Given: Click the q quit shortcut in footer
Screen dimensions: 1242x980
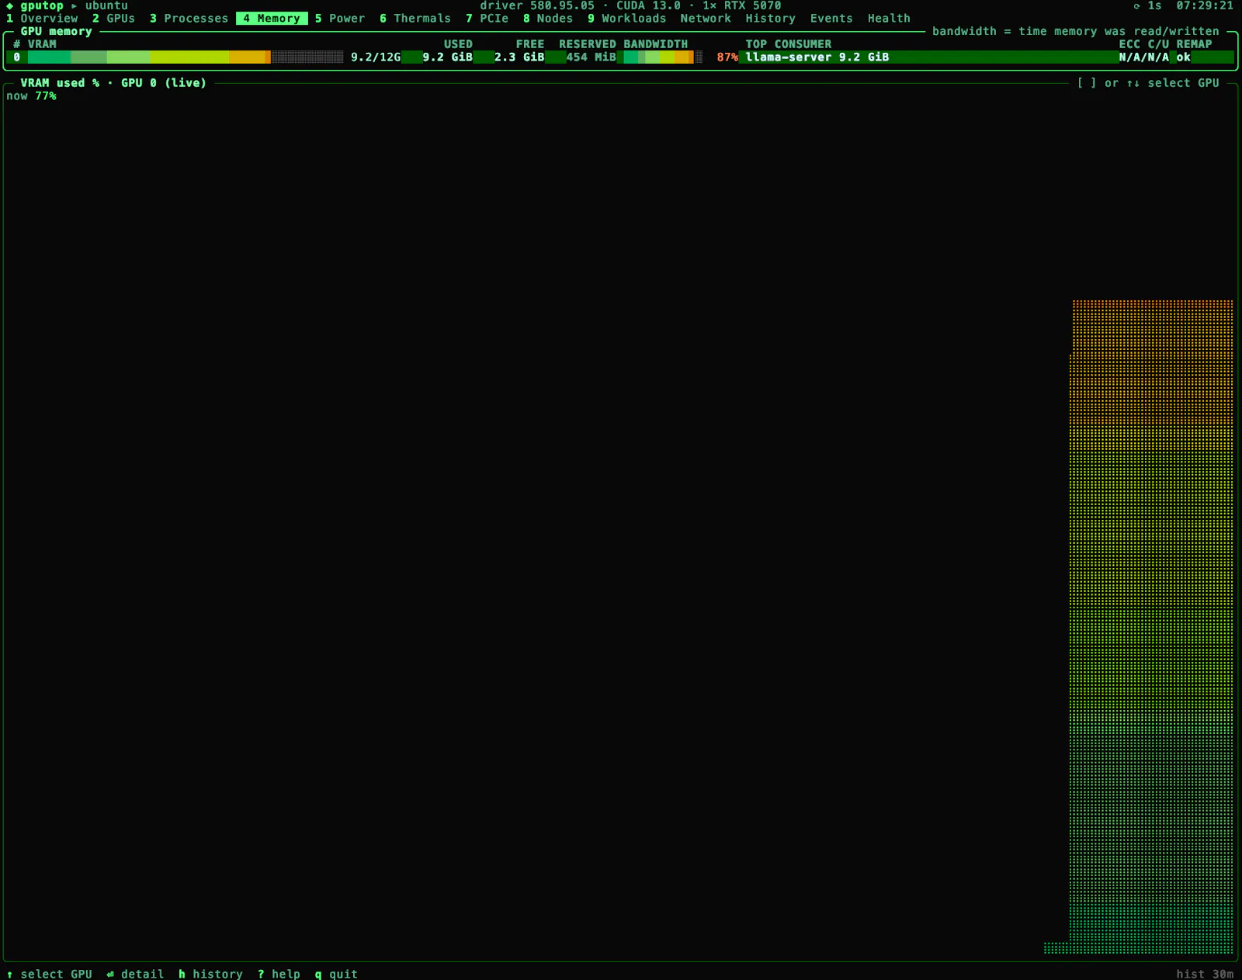Looking at the screenshot, I should click(x=336, y=974).
